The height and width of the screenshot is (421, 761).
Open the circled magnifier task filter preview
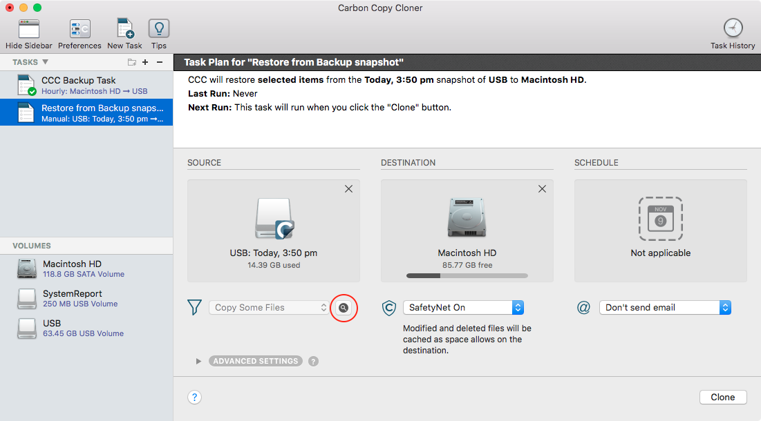(x=344, y=308)
